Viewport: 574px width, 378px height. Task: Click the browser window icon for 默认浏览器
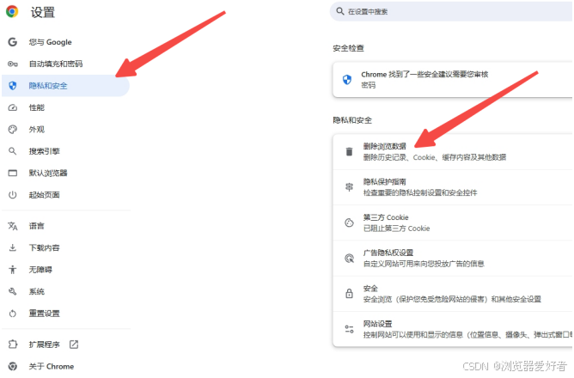(12, 173)
